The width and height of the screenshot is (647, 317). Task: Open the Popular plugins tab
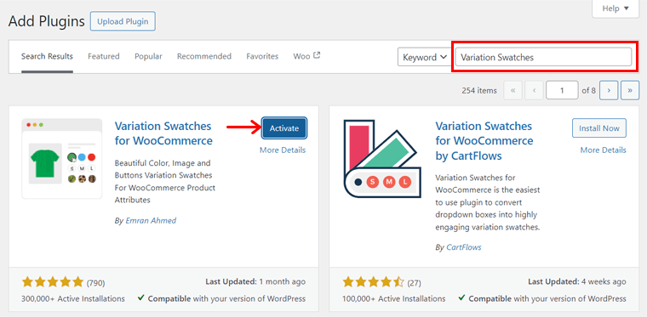click(148, 56)
